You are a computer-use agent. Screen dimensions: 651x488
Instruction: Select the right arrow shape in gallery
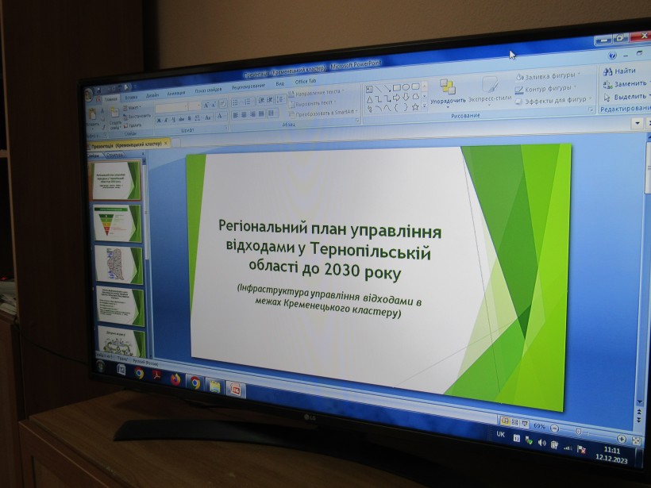coord(396,98)
